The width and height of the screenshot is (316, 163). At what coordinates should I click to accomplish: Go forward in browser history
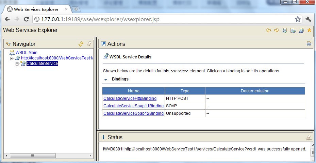point(17,19)
